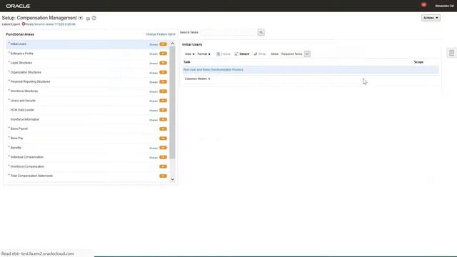Click orange icon in Basic Payroll row
The image size is (457, 257).
tap(164, 128)
